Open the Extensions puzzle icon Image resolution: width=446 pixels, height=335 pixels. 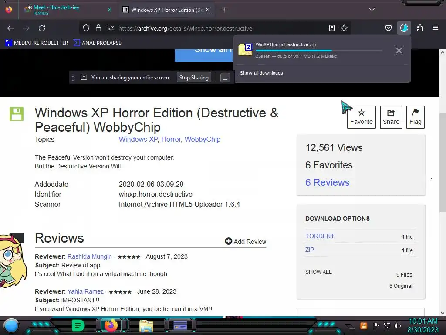pos(420,28)
